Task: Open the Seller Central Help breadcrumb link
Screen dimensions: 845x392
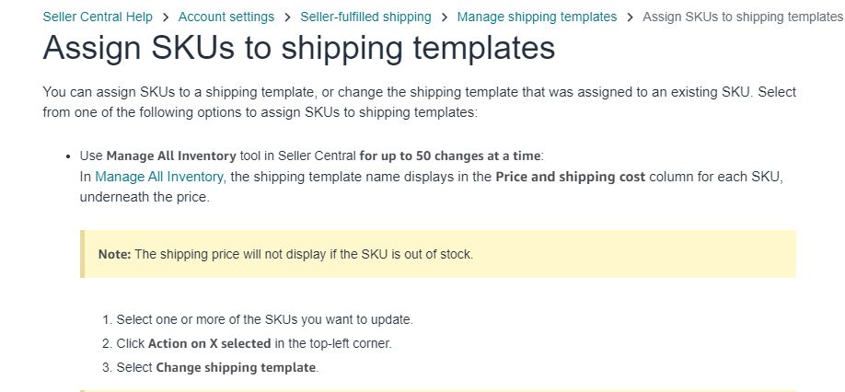Action: pos(98,17)
